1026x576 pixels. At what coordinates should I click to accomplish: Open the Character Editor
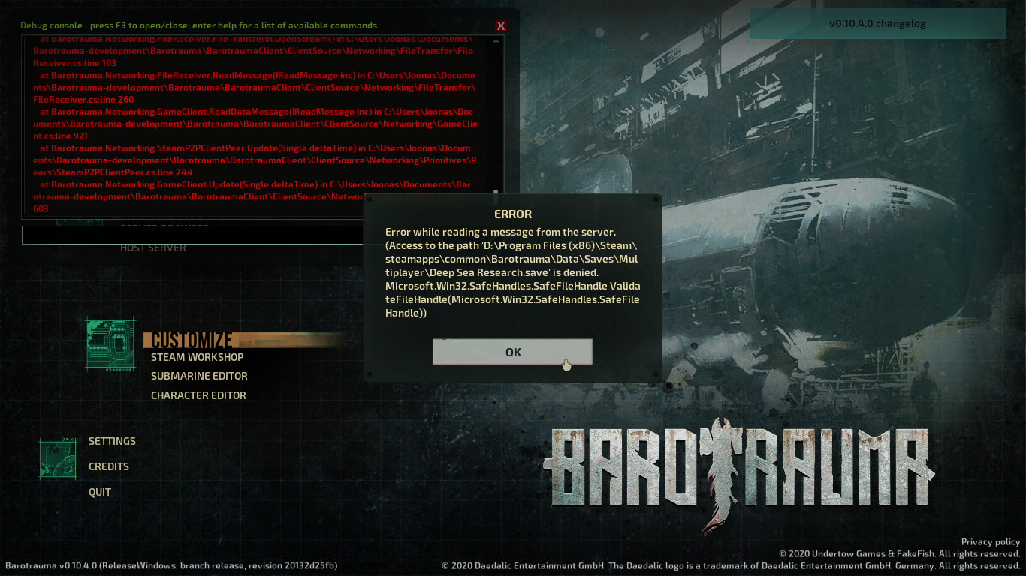pyautogui.click(x=198, y=395)
